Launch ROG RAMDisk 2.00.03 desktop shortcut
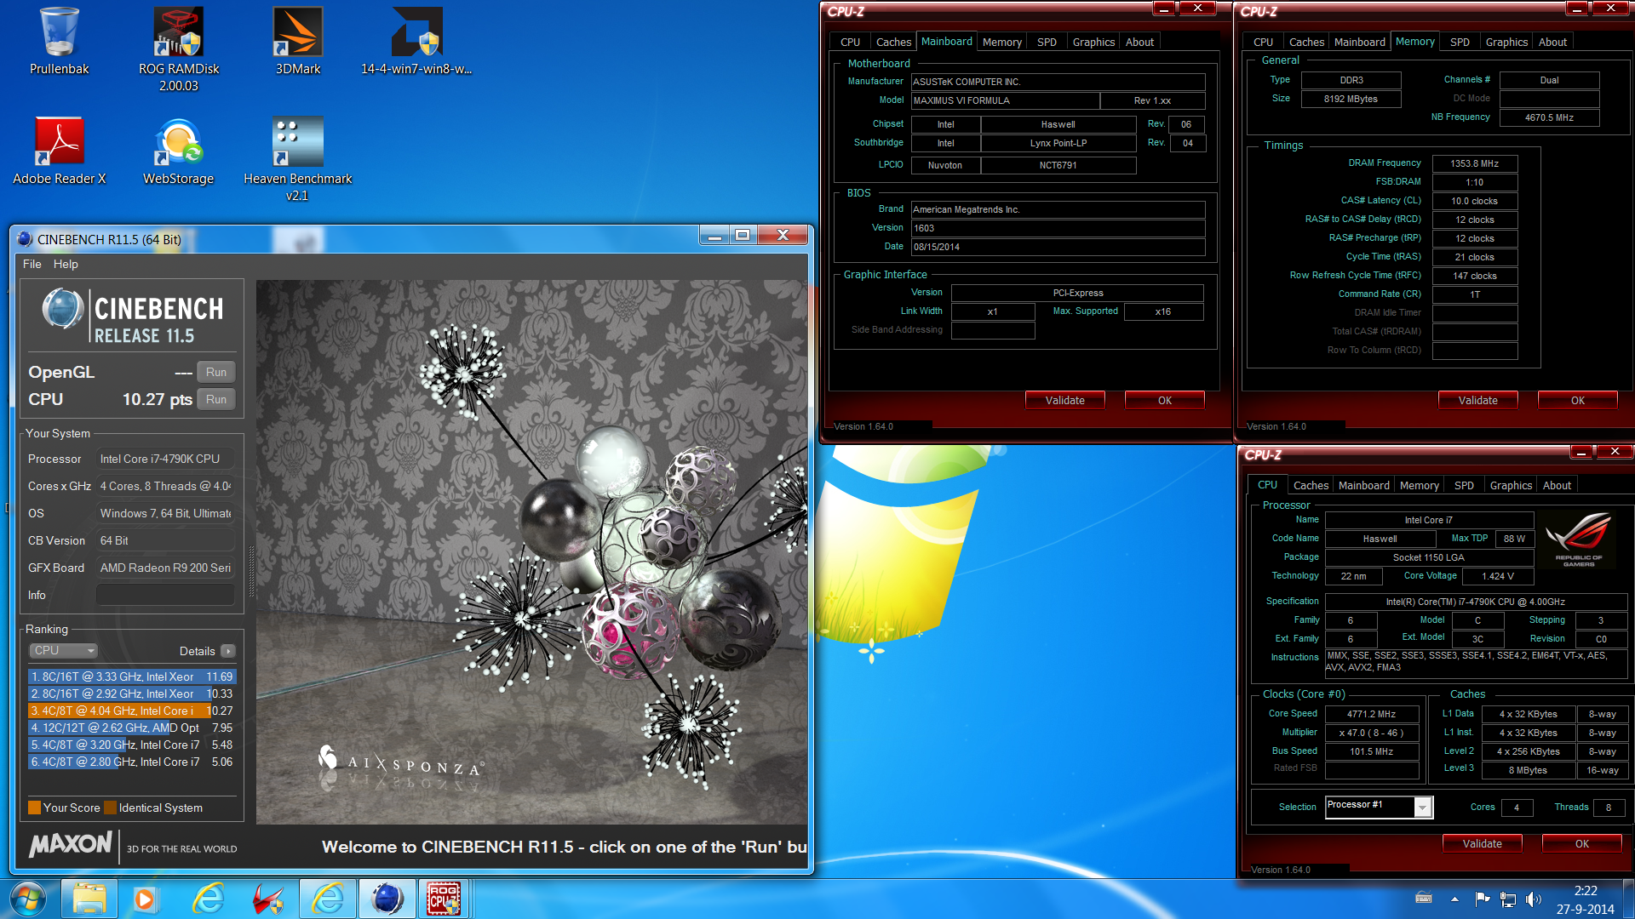 [179, 49]
